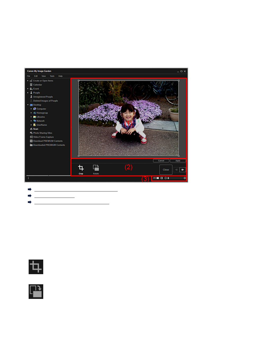Open the Tools menu
Image resolution: width=253 pixels, height=359 pixels.
pyautogui.click(x=52, y=76)
